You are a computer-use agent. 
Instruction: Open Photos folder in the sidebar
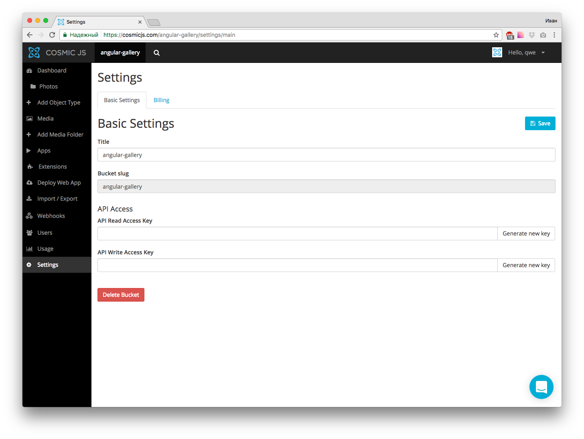click(x=48, y=87)
